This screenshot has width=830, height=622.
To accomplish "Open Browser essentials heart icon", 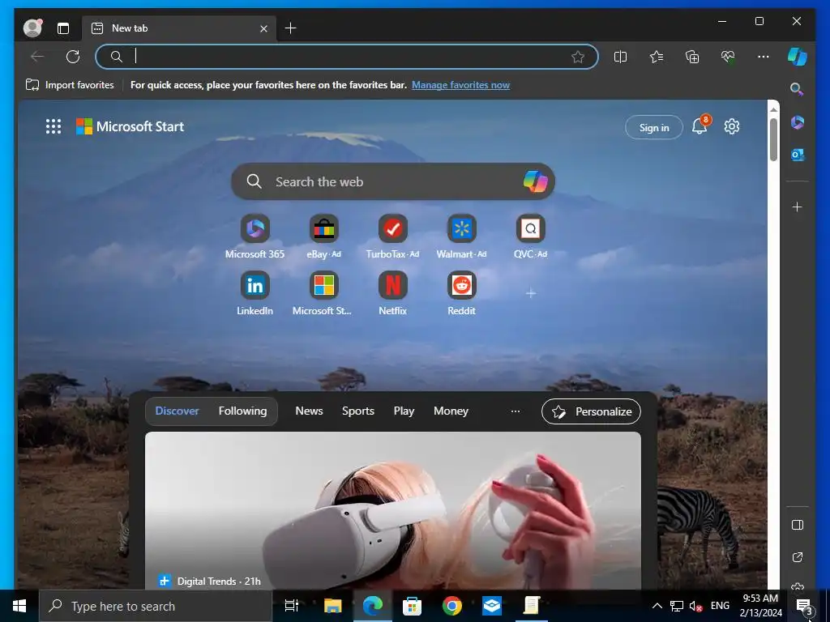I will [728, 57].
